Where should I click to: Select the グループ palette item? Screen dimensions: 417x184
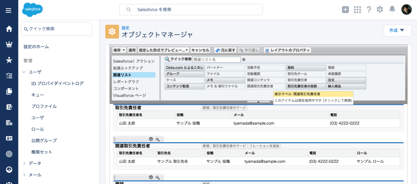[x=184, y=74]
